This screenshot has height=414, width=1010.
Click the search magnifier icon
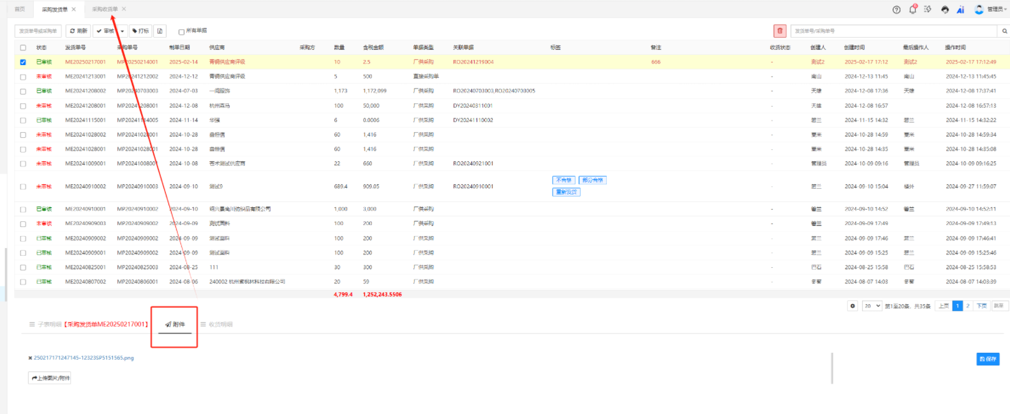1004,31
